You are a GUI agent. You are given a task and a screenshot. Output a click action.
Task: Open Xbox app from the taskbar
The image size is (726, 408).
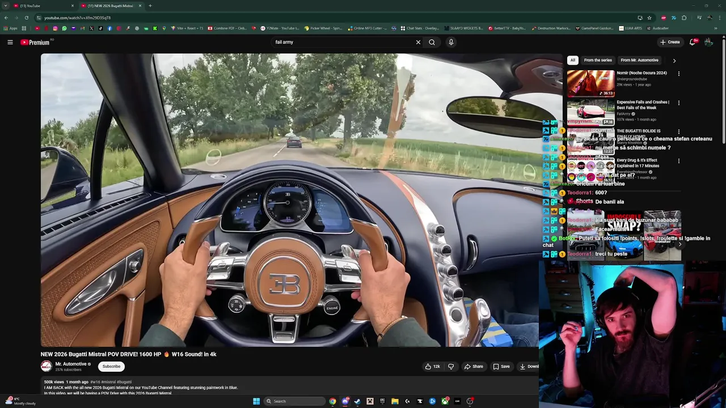pyautogui.click(x=445, y=401)
